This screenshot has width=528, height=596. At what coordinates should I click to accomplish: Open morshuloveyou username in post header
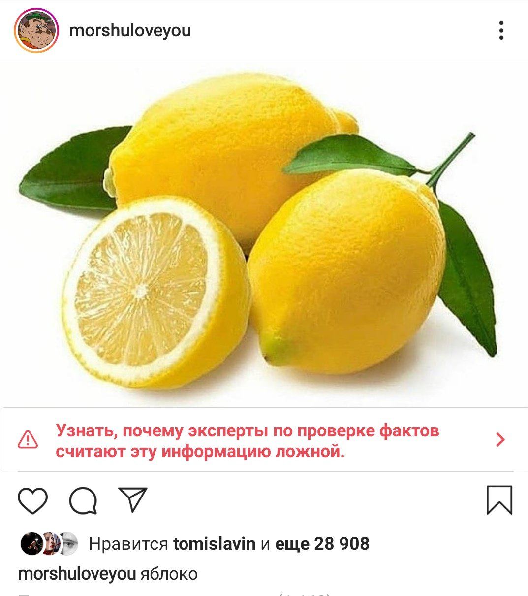130,31
